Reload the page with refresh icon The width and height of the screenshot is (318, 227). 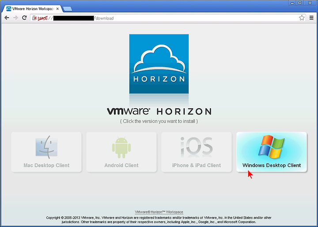pos(24,18)
